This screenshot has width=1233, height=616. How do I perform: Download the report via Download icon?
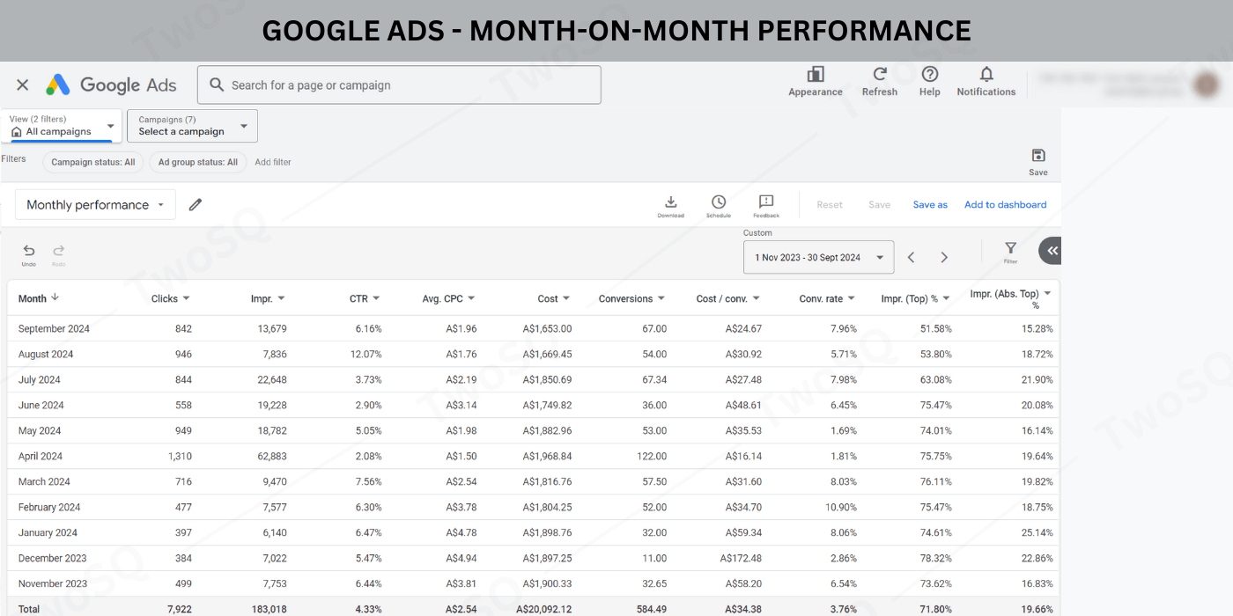click(x=670, y=203)
